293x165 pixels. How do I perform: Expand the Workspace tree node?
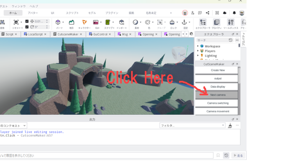pos(198,46)
